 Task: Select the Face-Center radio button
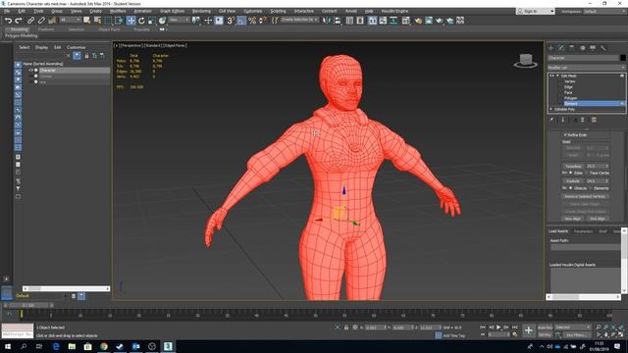pos(587,173)
